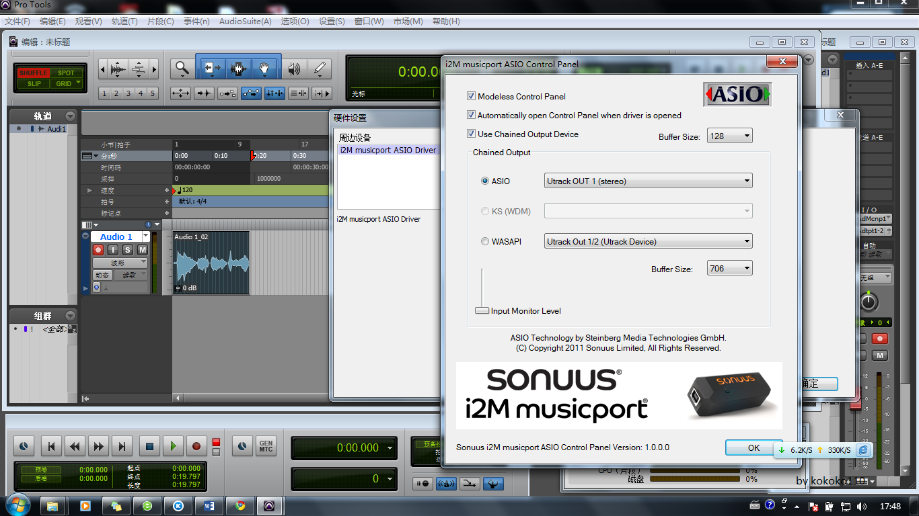The image size is (919, 516).
Task: Click the GEN MTC button
Action: pos(266,445)
